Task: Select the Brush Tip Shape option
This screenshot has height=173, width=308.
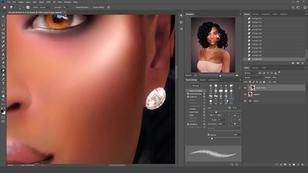Action: pyautogui.click(x=196, y=91)
